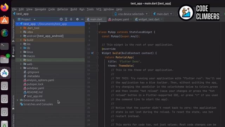
Task: Click the Android Studio dock icon
Action: click(x=5, y=73)
